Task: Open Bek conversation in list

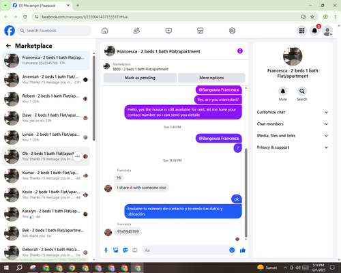Action: tap(46, 233)
